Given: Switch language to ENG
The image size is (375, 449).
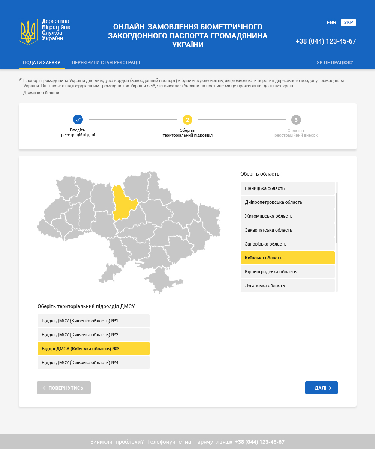Looking at the screenshot, I should click(331, 23).
